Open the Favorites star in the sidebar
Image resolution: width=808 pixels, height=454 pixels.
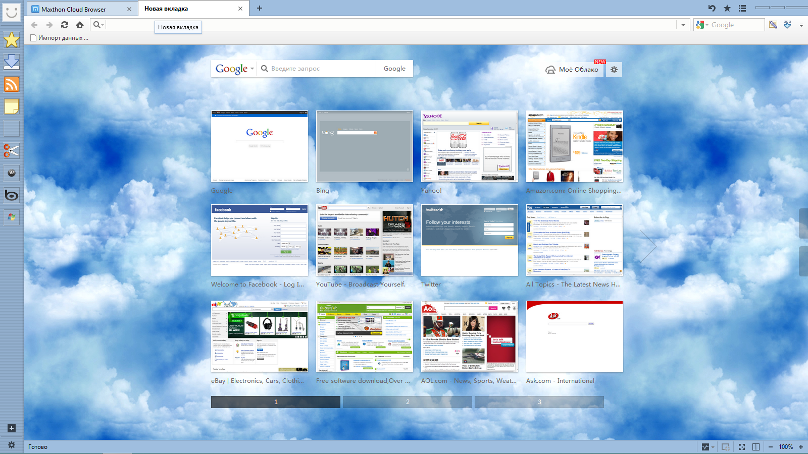pos(11,40)
